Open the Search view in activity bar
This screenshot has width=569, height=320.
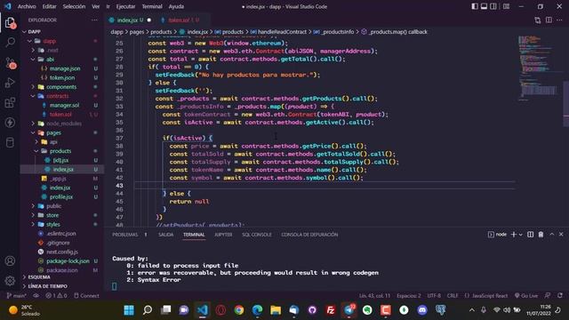10,43
